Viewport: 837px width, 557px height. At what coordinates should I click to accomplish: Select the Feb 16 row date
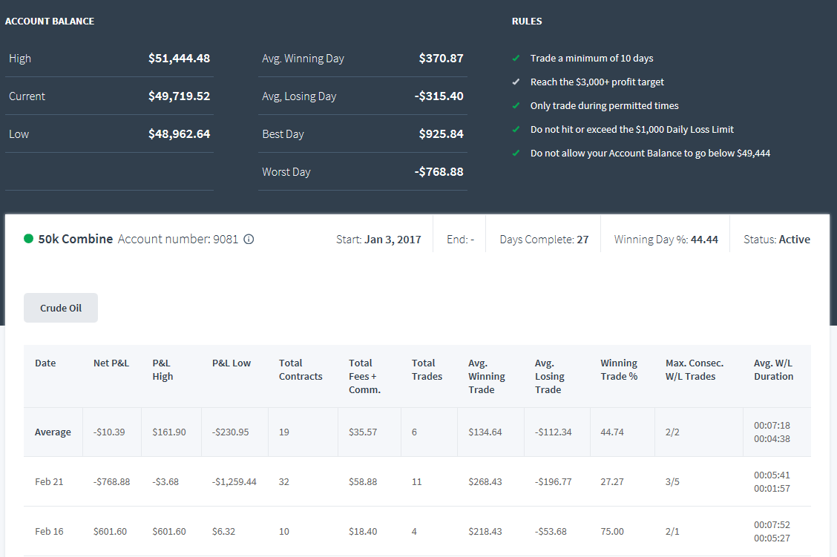[49, 531]
